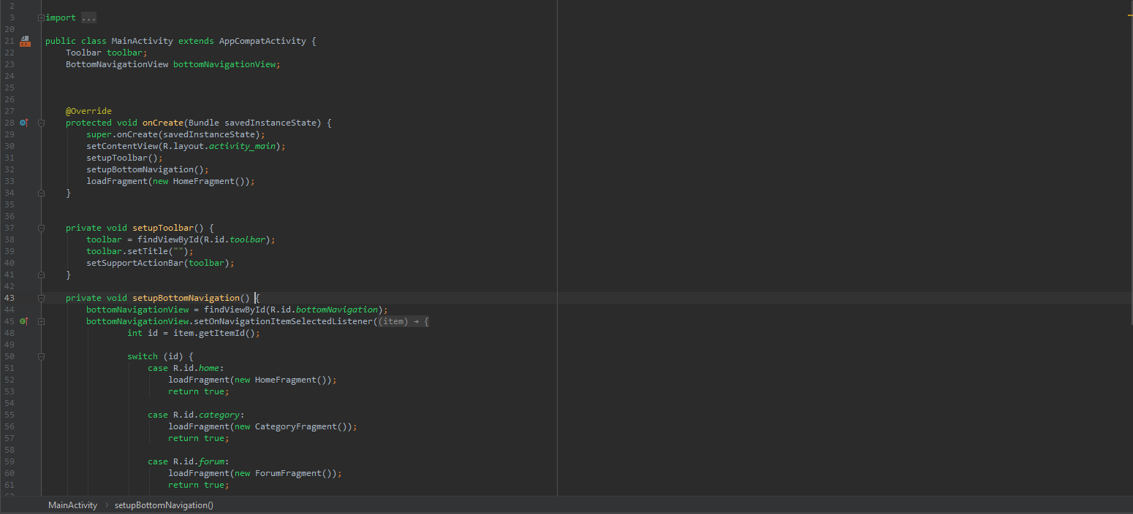Select setupBottomNavigation() in the breadcrumb bar
This screenshot has height=514, width=1133.
pyautogui.click(x=164, y=505)
